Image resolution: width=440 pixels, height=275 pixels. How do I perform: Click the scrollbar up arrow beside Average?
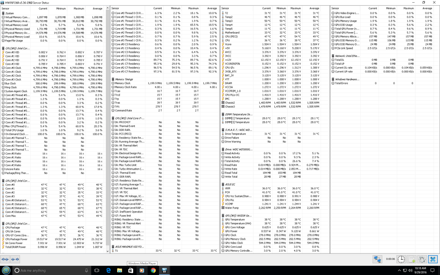[108, 8]
